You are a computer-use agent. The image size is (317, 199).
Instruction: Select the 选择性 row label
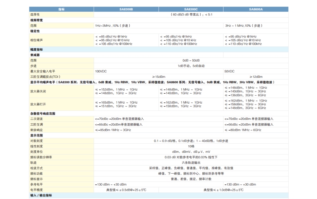[x=35, y=14]
